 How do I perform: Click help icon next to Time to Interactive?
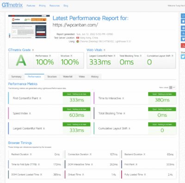pyautogui.click(x=123, y=98)
